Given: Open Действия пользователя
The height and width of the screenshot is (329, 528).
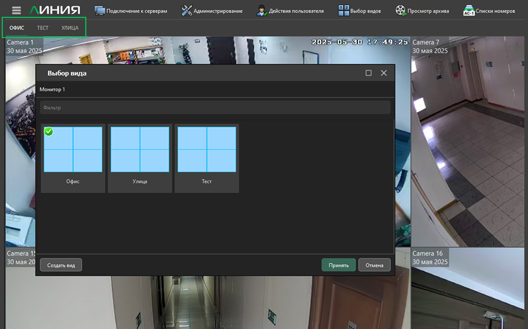Looking at the screenshot, I should pyautogui.click(x=290, y=11).
